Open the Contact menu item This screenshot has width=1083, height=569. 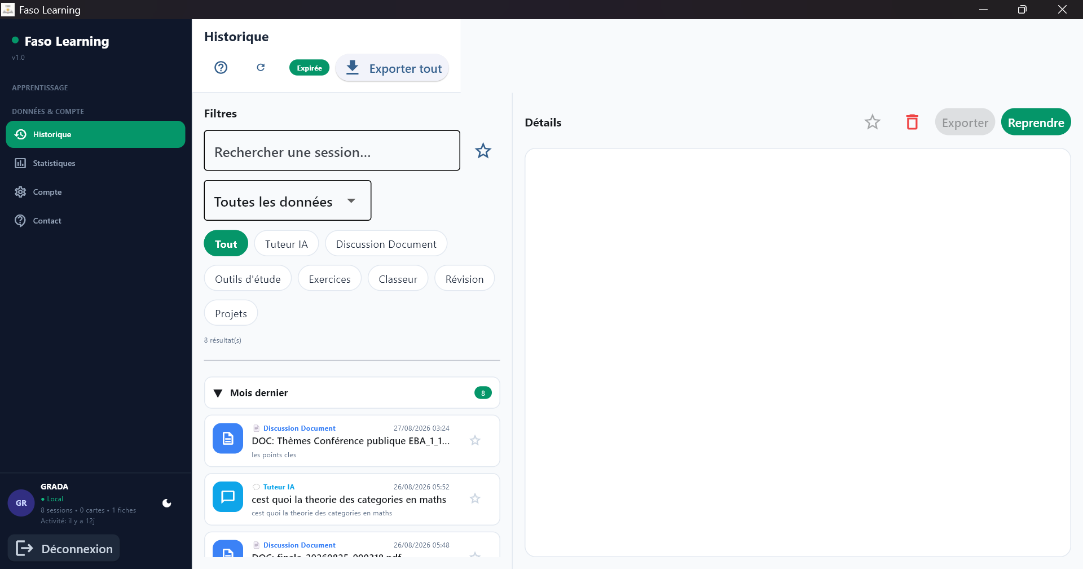(95, 221)
